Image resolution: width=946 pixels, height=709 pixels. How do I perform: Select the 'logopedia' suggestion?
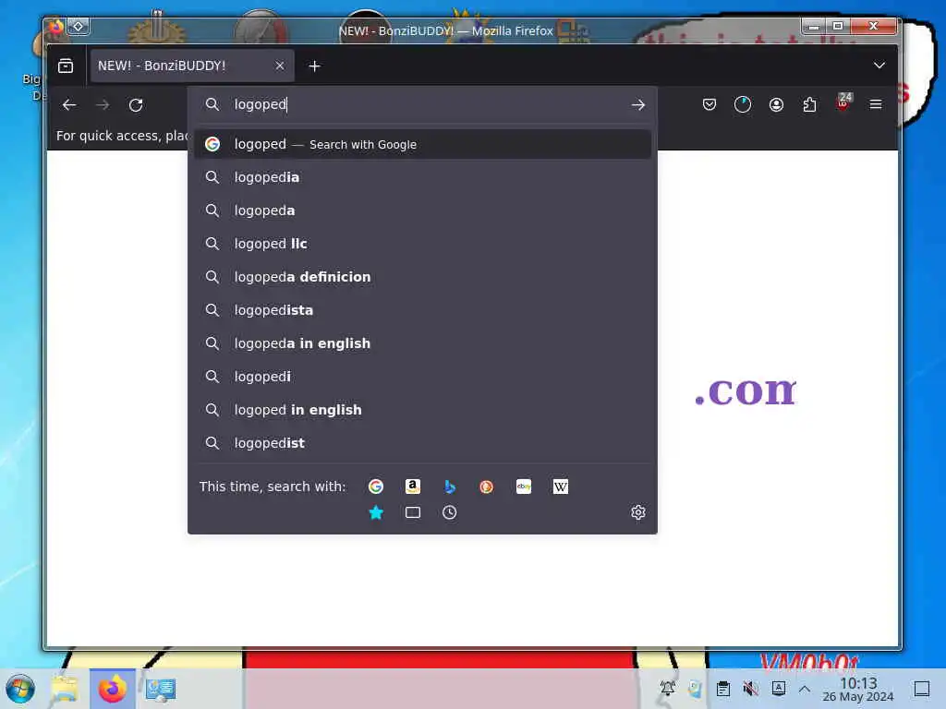[422, 177]
